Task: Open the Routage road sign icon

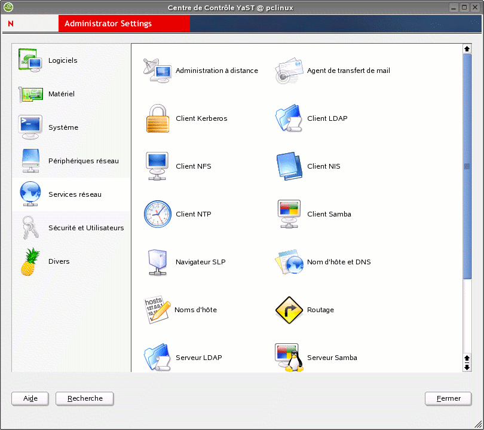Action: coord(289,310)
